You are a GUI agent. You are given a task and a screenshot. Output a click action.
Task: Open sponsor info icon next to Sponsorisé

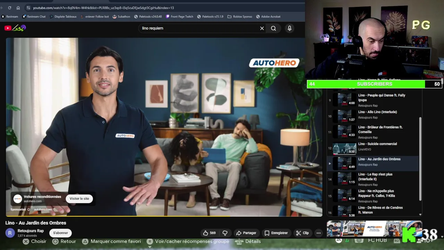29,209
